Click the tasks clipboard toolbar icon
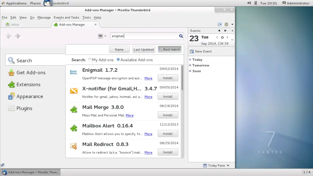313x176 pixels. (226, 24)
